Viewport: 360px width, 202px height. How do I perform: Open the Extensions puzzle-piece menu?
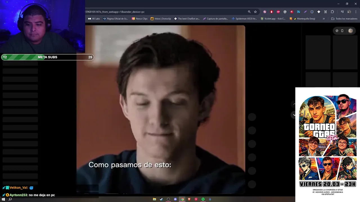coord(332,12)
